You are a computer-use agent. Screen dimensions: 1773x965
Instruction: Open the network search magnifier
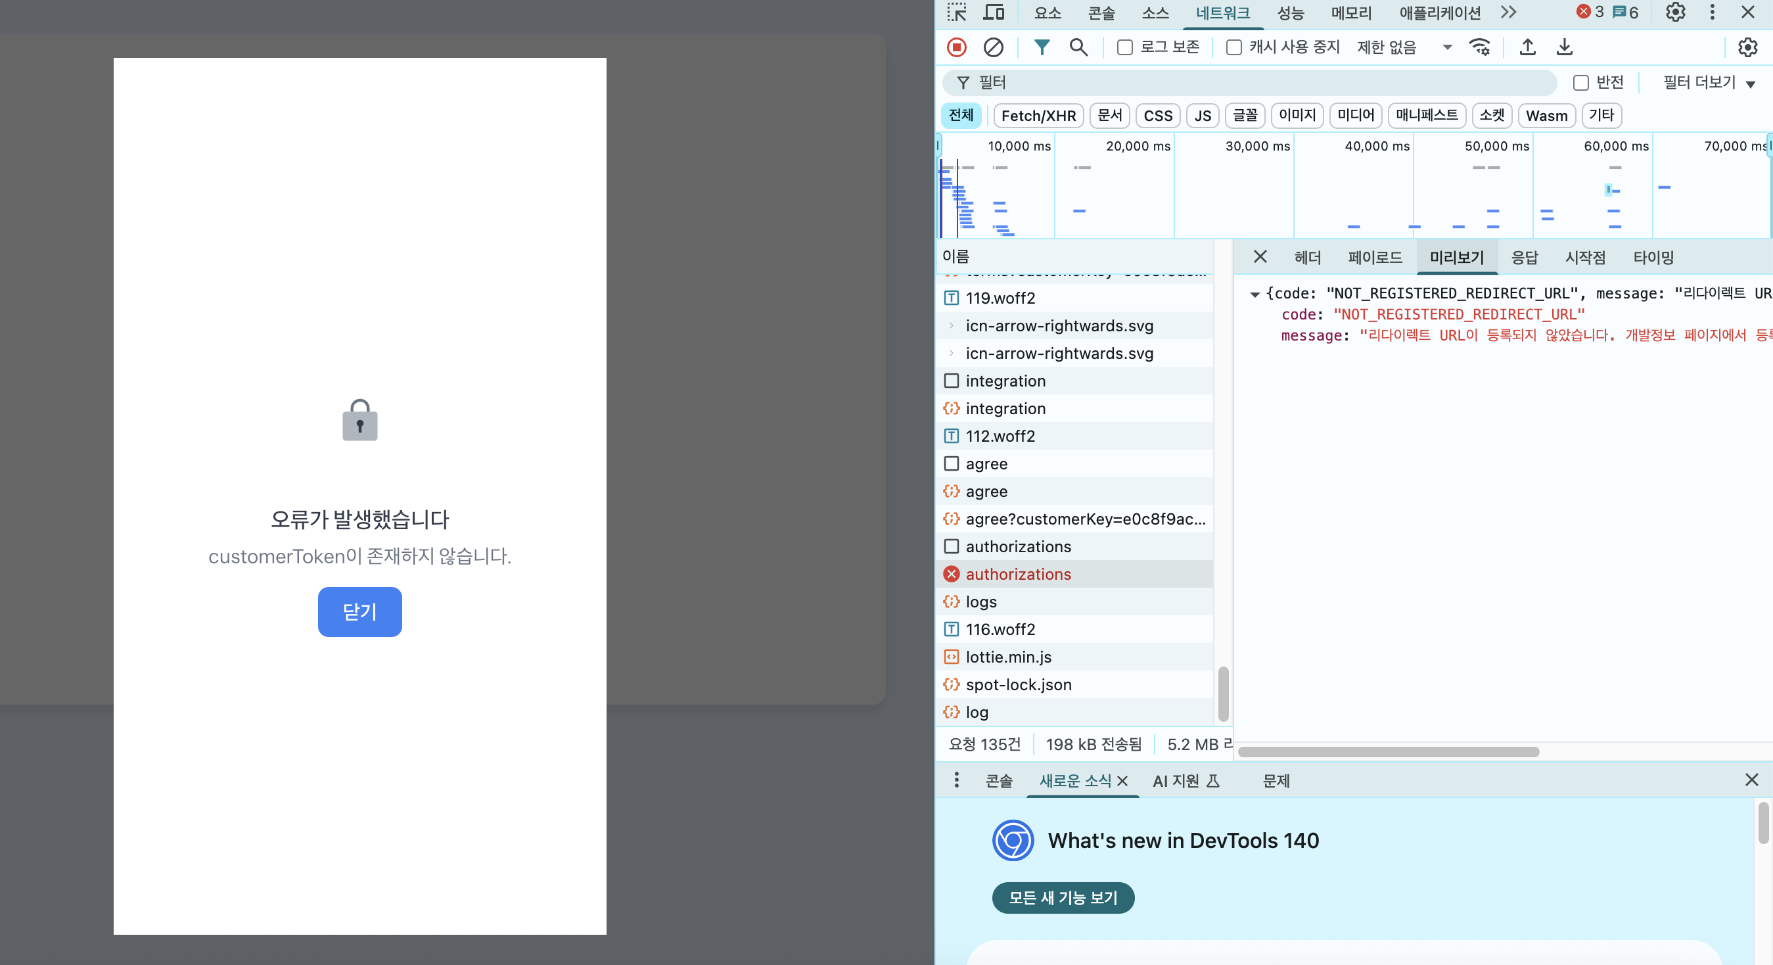pos(1078,47)
